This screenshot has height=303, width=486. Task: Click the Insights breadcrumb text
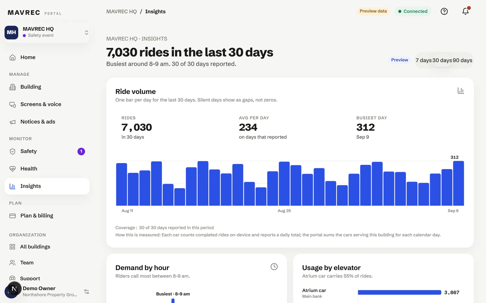point(155,12)
